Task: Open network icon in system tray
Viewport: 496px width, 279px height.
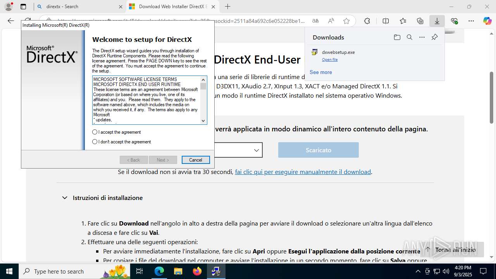Action: pyautogui.click(x=437, y=271)
